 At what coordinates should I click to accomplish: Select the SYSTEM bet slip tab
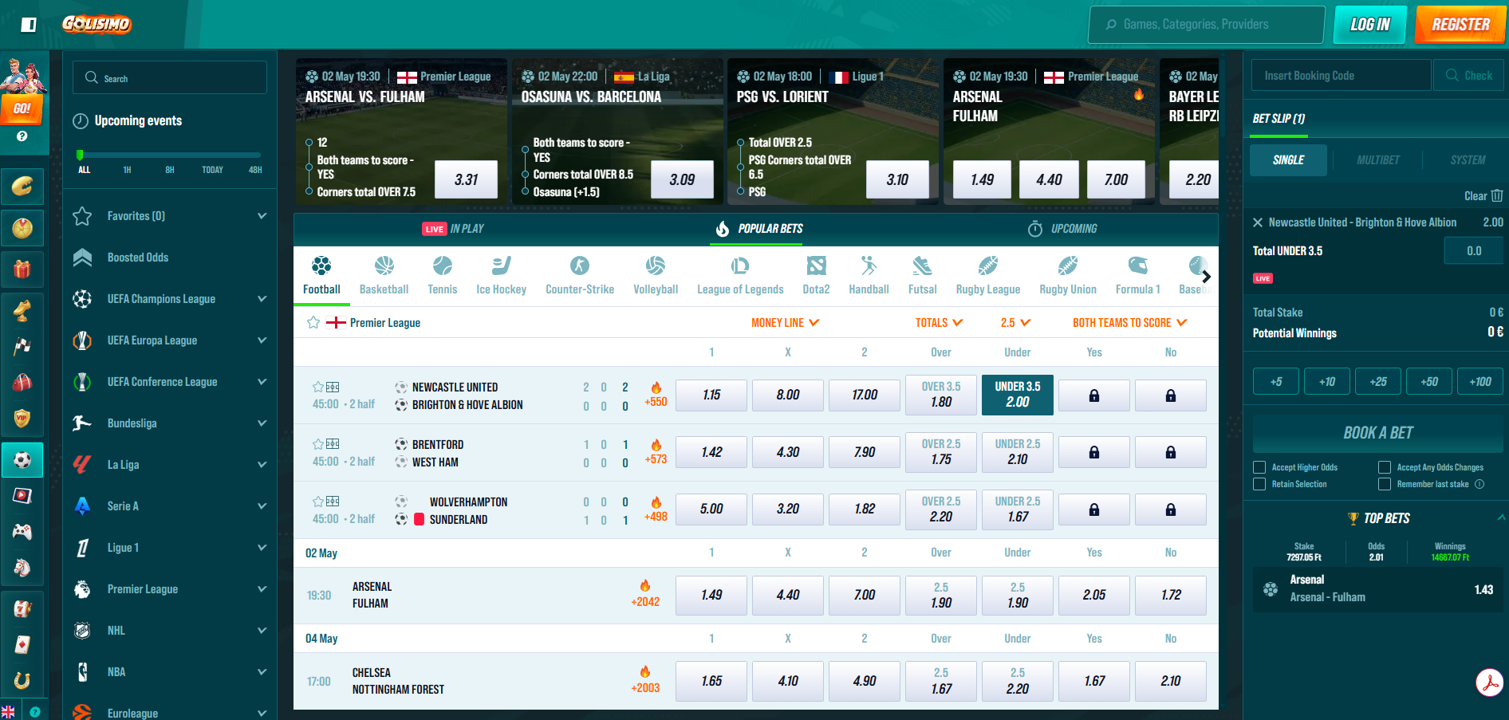(1468, 160)
